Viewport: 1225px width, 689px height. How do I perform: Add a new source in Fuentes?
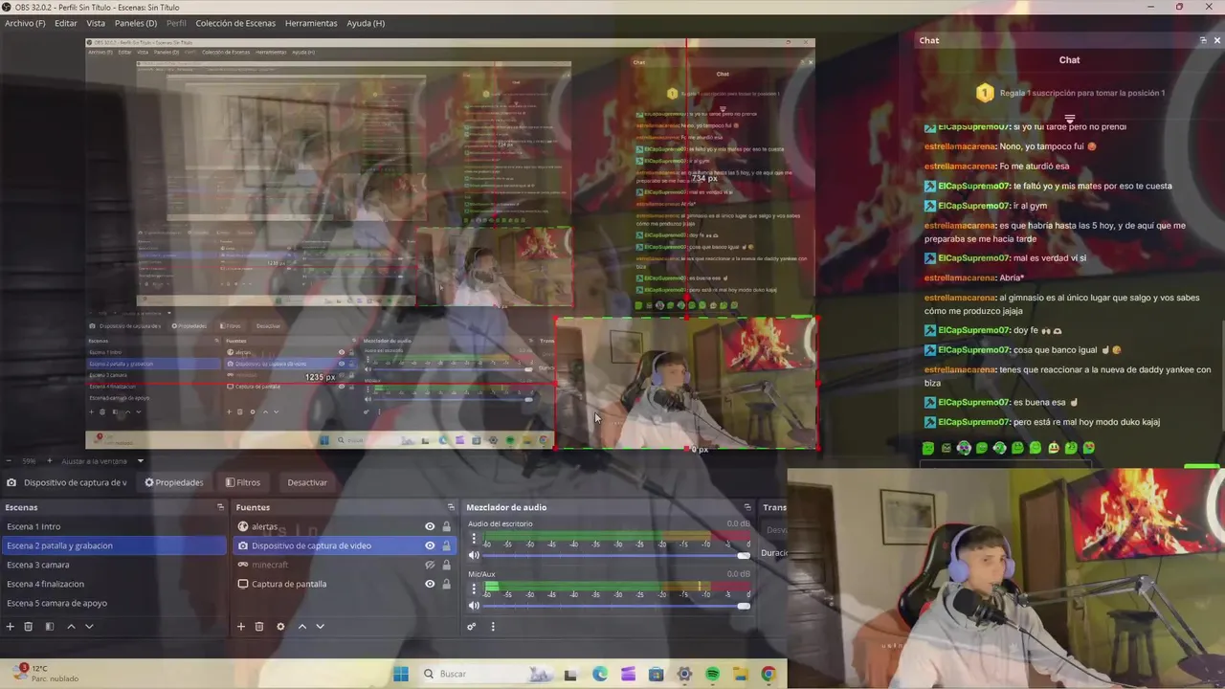tap(241, 627)
